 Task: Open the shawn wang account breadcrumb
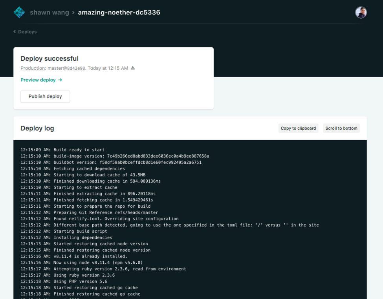pos(49,12)
